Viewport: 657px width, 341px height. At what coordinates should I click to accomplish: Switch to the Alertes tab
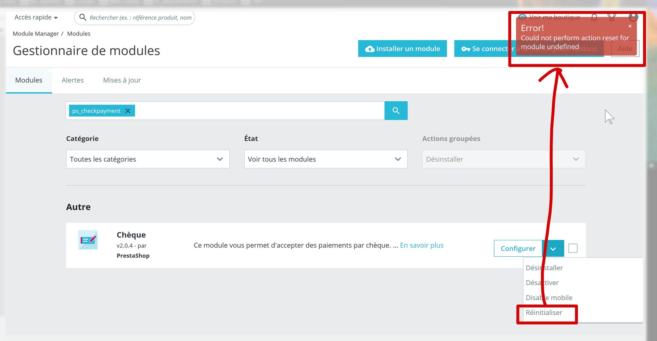click(73, 80)
